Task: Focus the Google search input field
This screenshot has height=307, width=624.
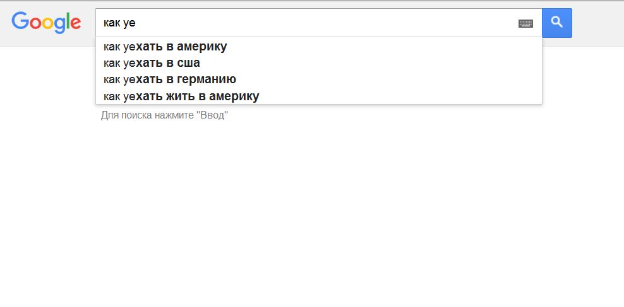Action: coord(306,23)
